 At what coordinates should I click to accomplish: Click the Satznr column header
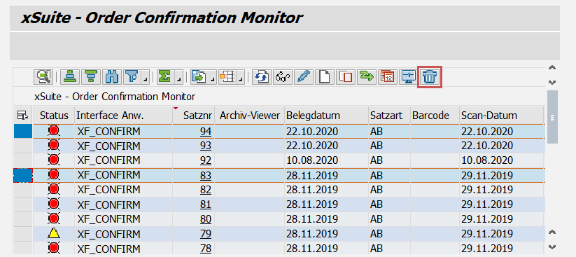(x=194, y=116)
